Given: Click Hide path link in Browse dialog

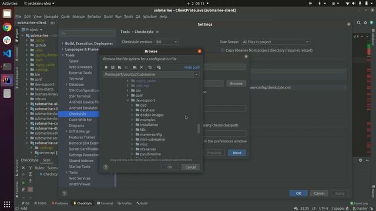Looking at the screenshot, I should click(192, 67).
